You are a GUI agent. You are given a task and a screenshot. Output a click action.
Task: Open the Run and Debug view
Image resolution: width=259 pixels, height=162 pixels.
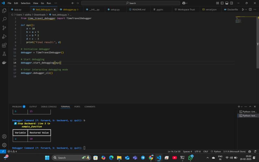click(x=4, y=37)
